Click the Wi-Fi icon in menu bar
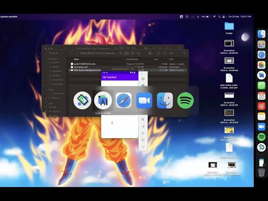The height and width of the screenshot is (201, 268). pos(214,17)
